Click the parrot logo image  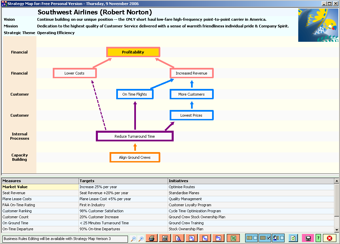point(318,25)
